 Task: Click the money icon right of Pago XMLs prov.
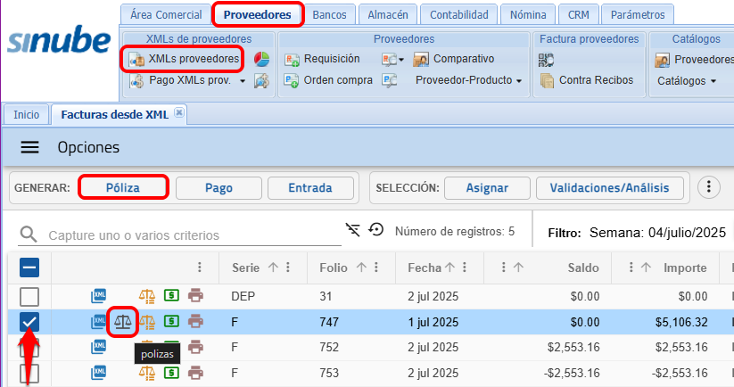[261, 80]
